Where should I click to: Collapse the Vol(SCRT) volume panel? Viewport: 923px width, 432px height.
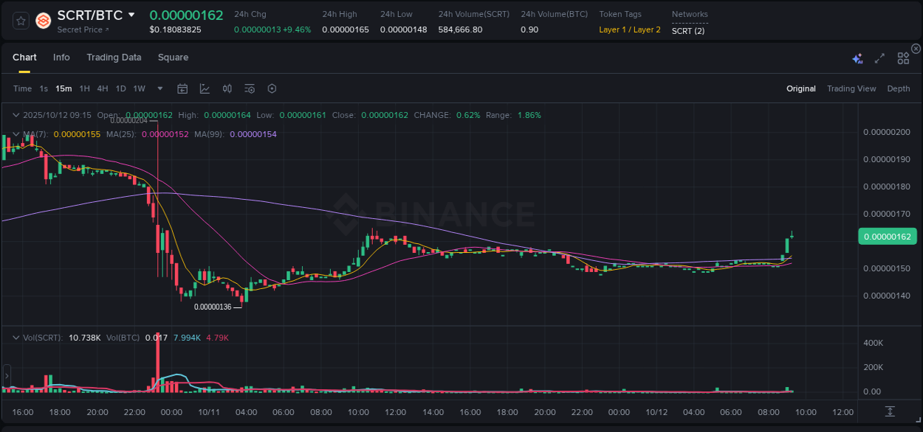point(16,337)
